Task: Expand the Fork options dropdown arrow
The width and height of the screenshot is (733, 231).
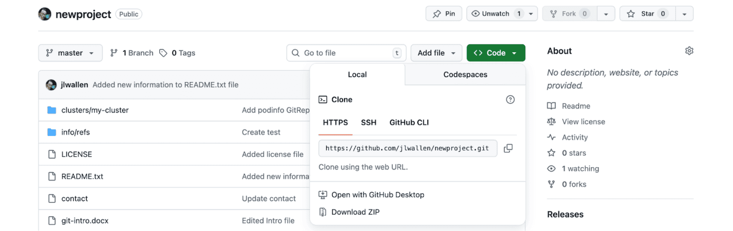Action: point(606,14)
